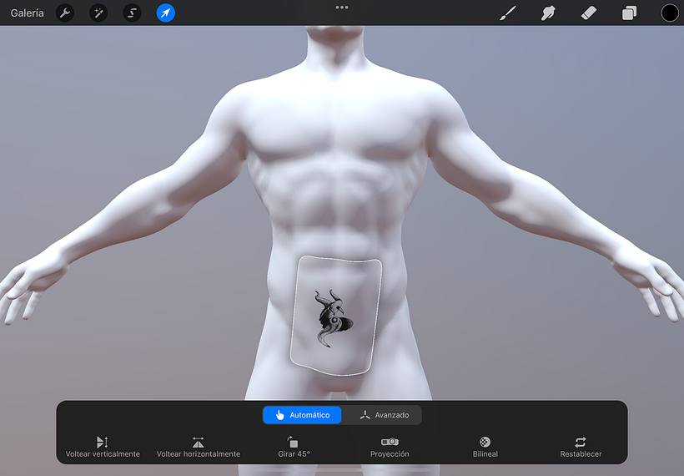Open the Adjustments magic wand menu
This screenshot has width=684, height=476.
click(98, 13)
